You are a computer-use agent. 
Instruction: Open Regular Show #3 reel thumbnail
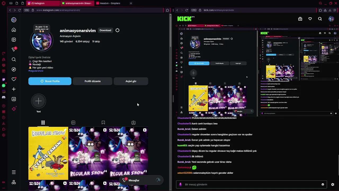click(x=128, y=153)
